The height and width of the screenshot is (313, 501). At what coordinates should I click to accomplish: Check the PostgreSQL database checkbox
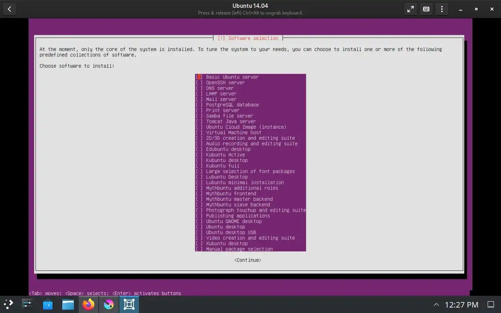(x=199, y=105)
